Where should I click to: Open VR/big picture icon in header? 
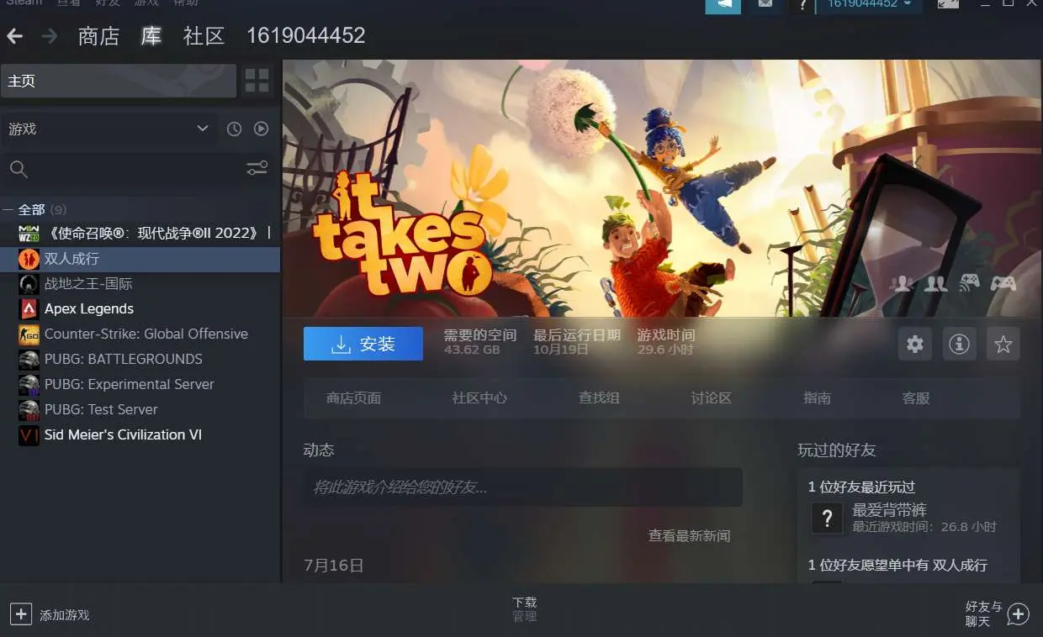948,5
